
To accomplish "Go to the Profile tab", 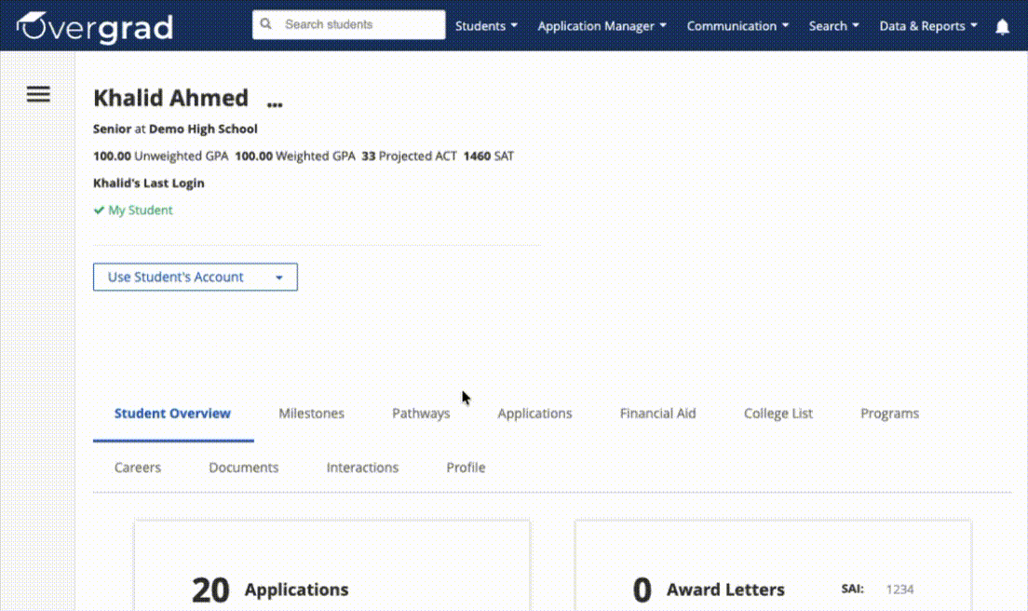I will pyautogui.click(x=467, y=468).
